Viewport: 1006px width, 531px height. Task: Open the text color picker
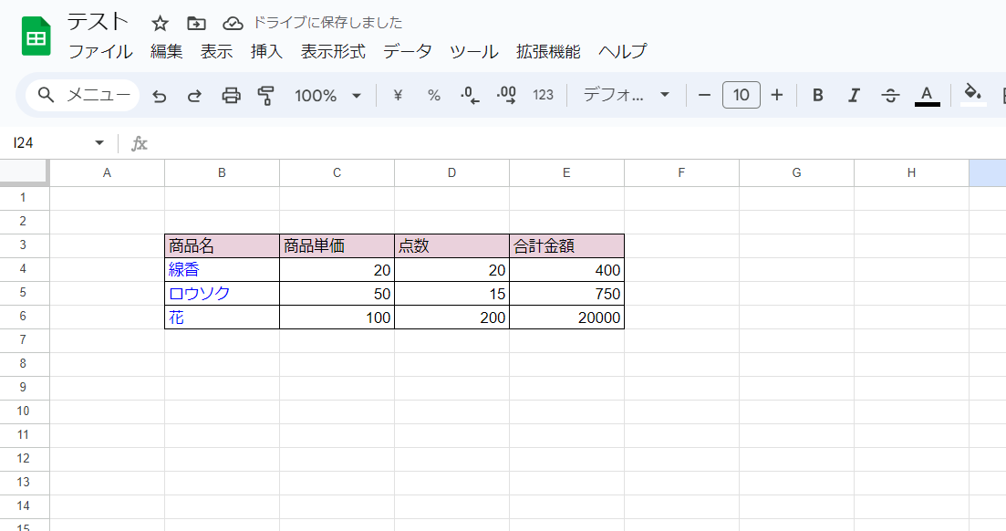point(928,96)
